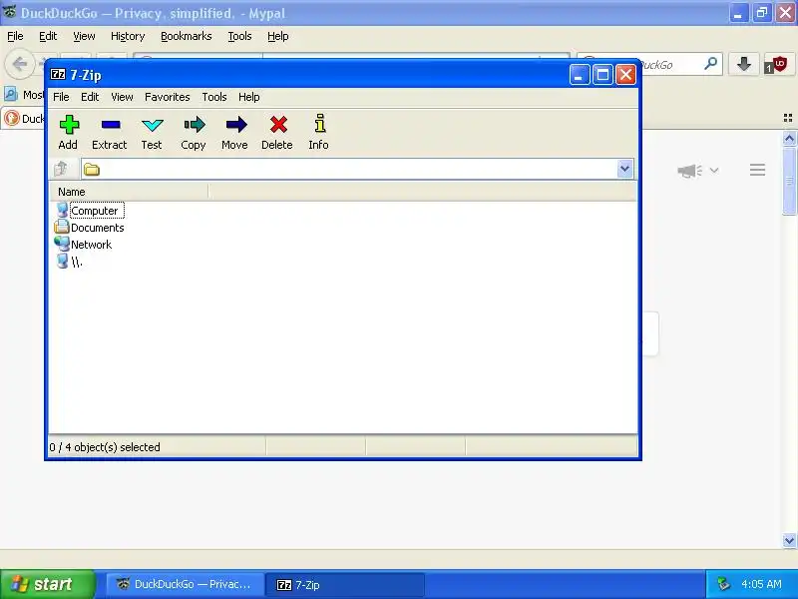Click the tab groups grid icon in Mypal
This screenshot has height=599, width=798.
point(788,118)
